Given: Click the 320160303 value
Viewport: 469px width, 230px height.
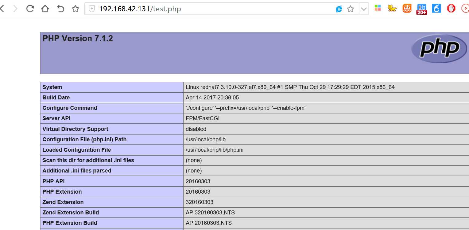Looking at the screenshot, I should tap(200, 202).
